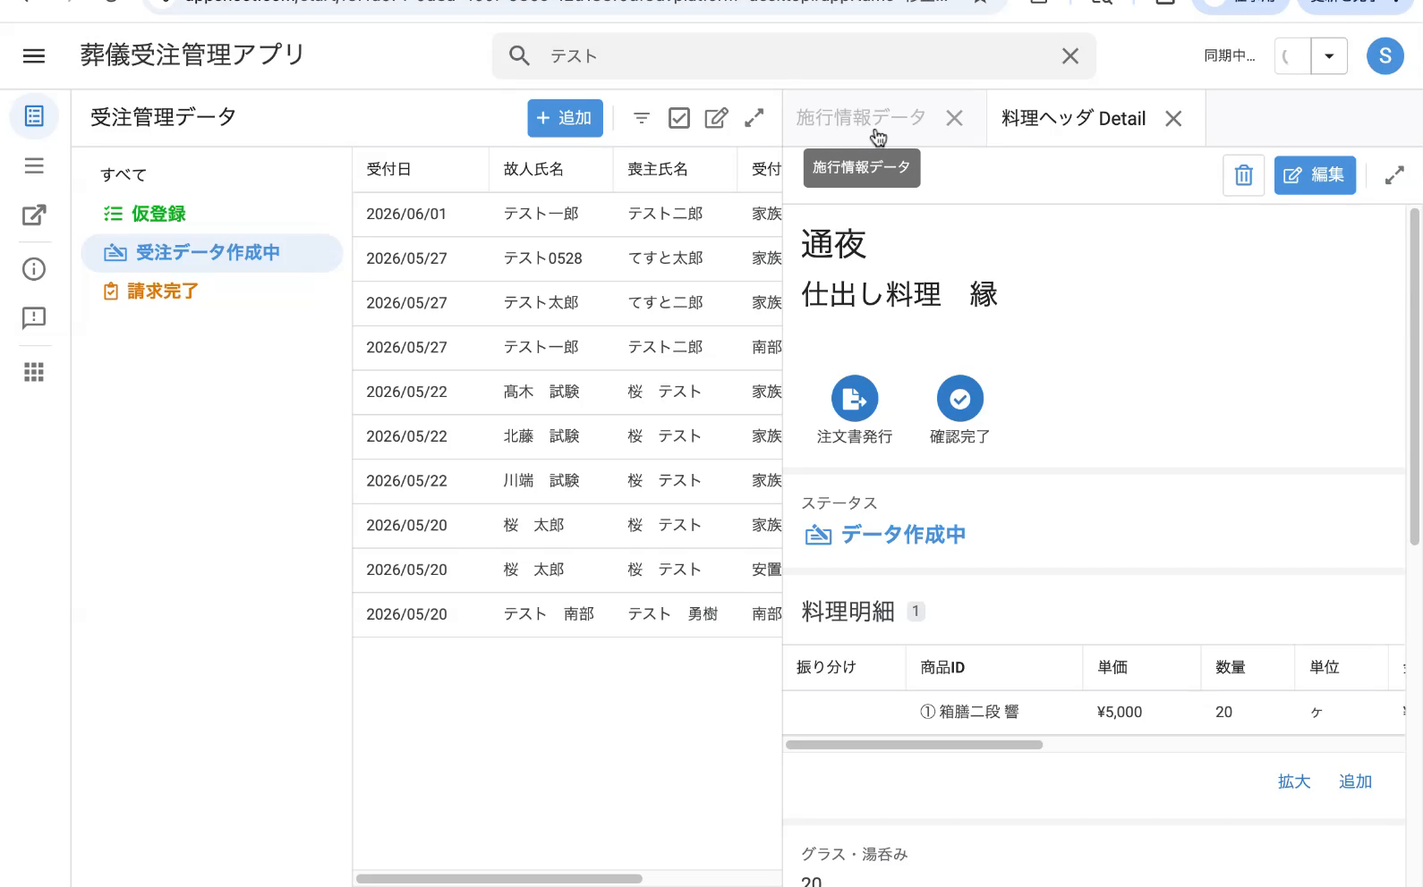
Task: Select すべて in the view list
Action: point(123,174)
